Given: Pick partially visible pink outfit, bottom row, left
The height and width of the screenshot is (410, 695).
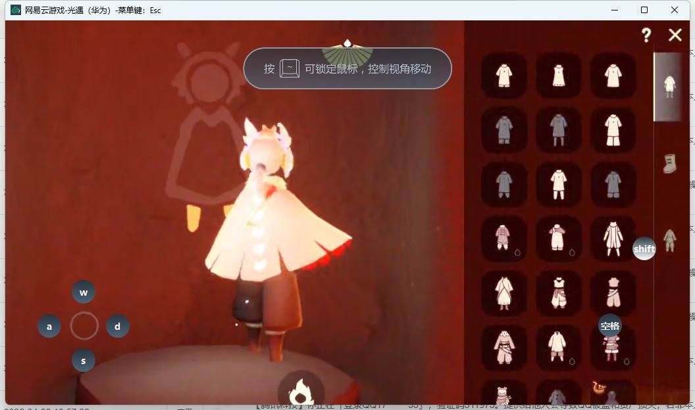Looking at the screenshot, I should [x=504, y=394].
